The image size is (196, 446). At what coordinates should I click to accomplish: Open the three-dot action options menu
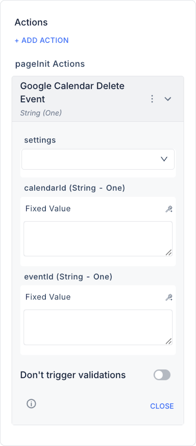coord(152,99)
